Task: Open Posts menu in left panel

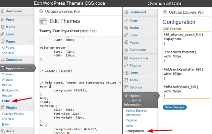Action: click(10, 20)
